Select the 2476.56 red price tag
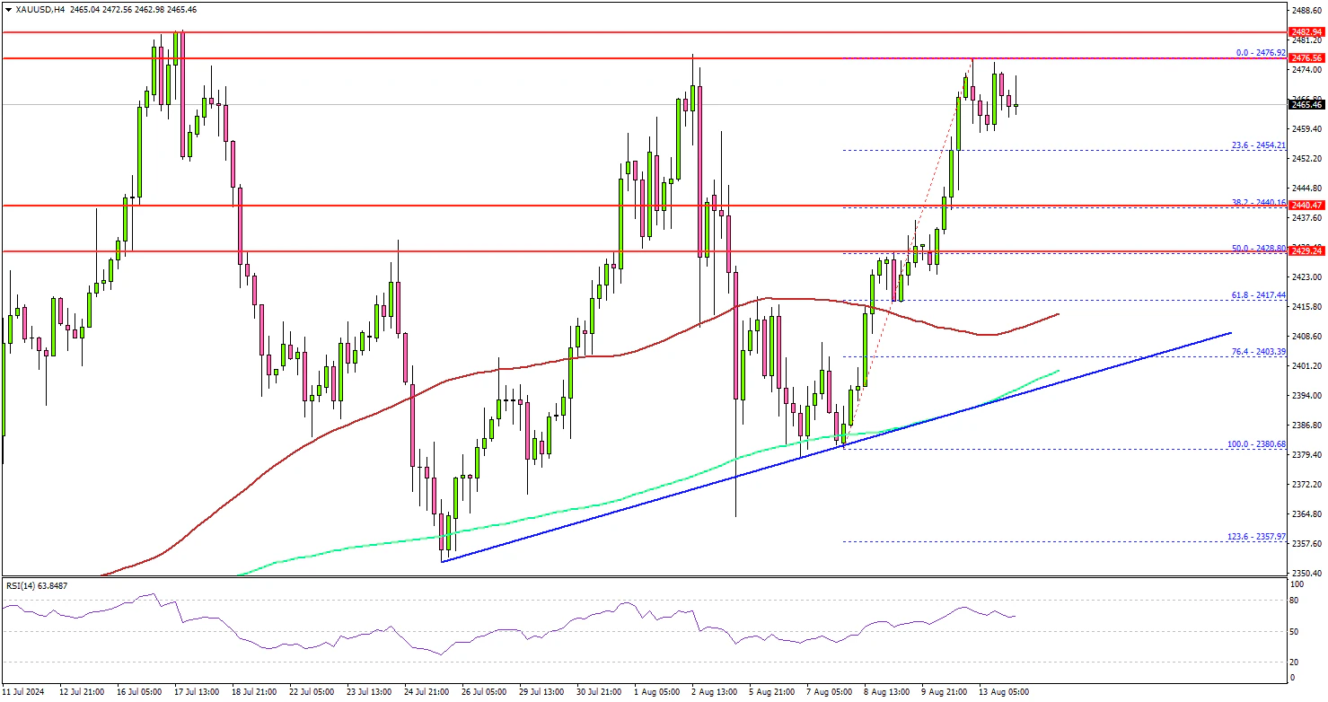This screenshot has width=1328, height=702. click(x=1306, y=58)
